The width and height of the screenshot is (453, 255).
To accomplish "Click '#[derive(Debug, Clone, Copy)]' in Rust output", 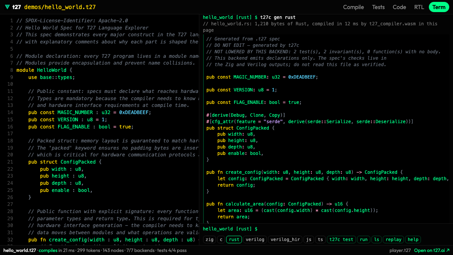I will click(x=246, y=115).
